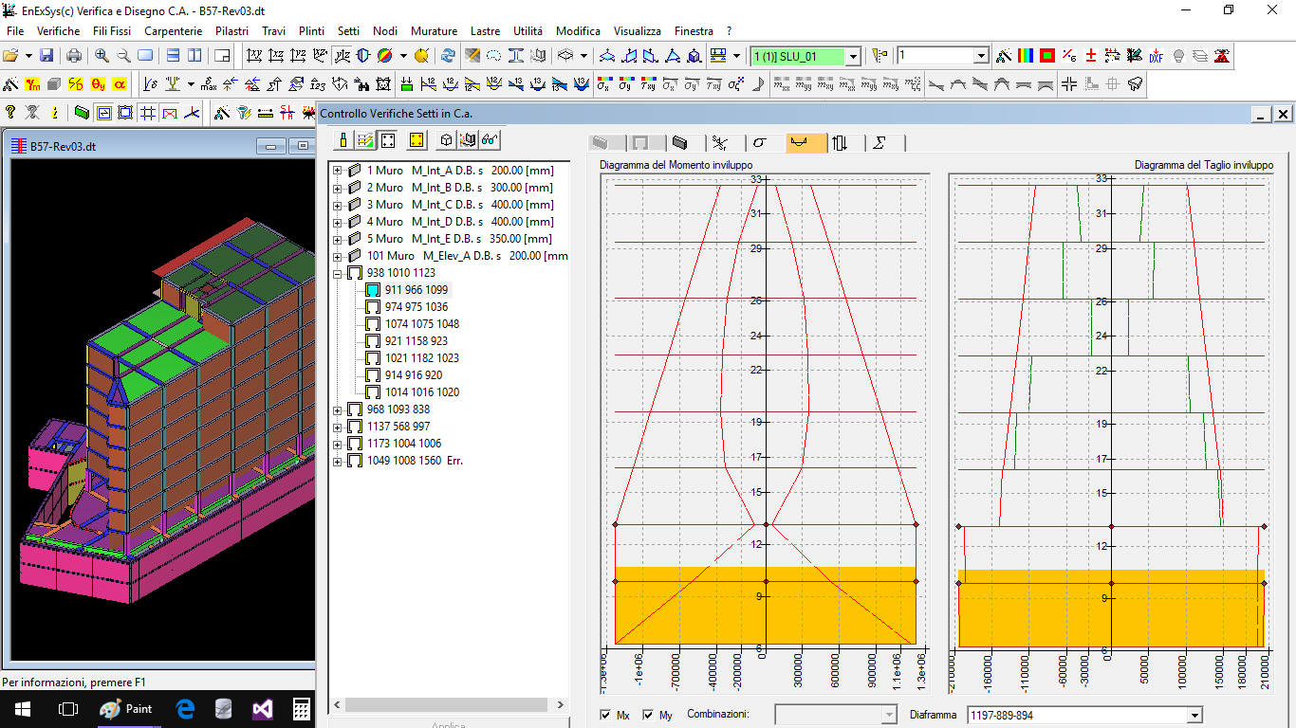Click the grid hash icon in third toolbar
The width and height of the screenshot is (1296, 728).
point(148,113)
